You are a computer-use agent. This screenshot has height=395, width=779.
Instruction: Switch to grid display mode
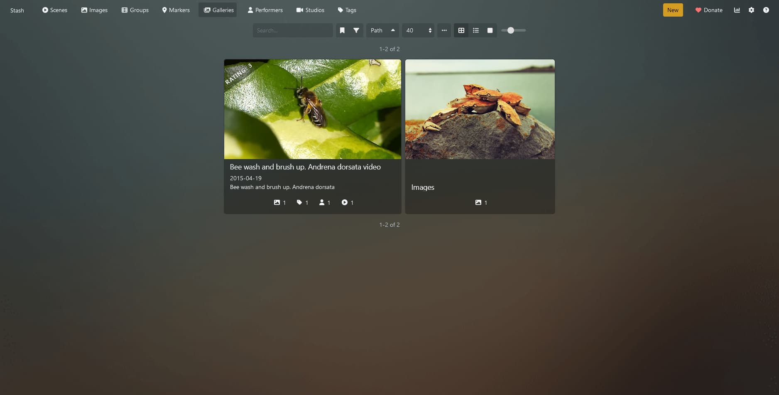pos(461,30)
